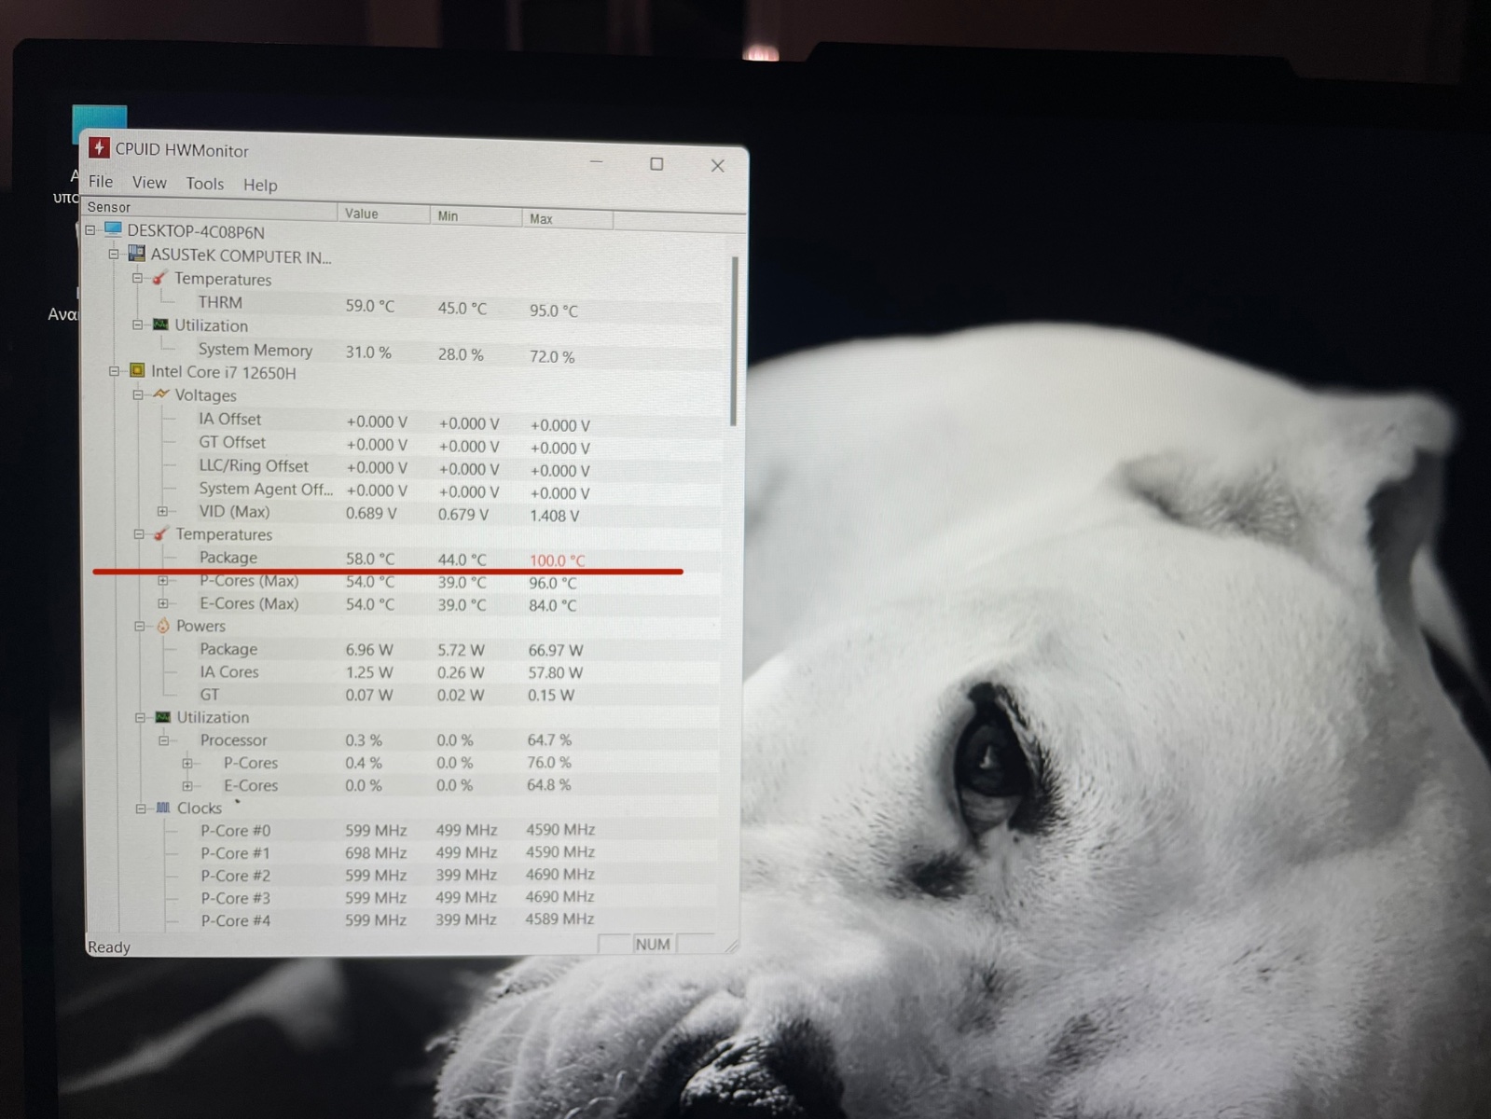Collapse the ASUSTeK COMPUTER node
The height and width of the screenshot is (1119, 1491).
[x=114, y=254]
